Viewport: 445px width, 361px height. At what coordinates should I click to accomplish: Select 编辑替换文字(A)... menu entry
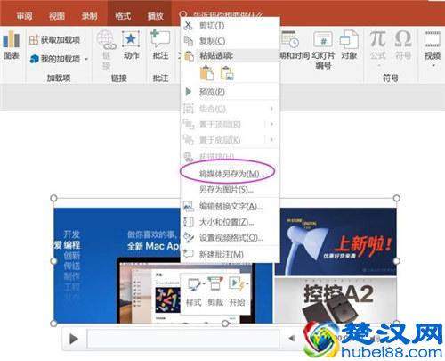coord(231,206)
